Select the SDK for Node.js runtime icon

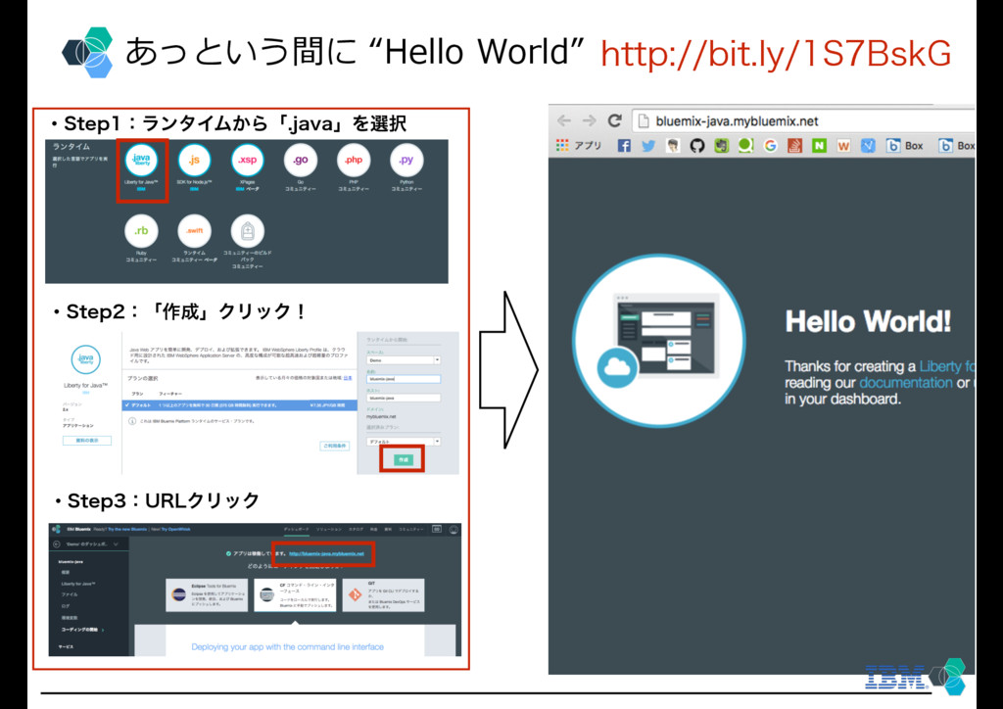tap(195, 160)
